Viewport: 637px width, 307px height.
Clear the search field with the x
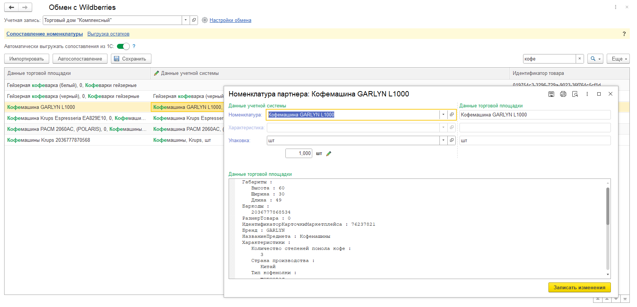(x=579, y=59)
